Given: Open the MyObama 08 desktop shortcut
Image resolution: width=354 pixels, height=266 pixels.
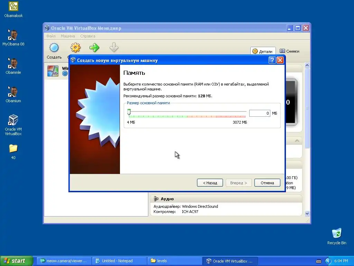Looking at the screenshot, I should (13, 38).
